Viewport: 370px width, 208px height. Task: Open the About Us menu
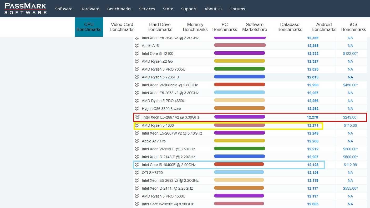[x=213, y=9]
